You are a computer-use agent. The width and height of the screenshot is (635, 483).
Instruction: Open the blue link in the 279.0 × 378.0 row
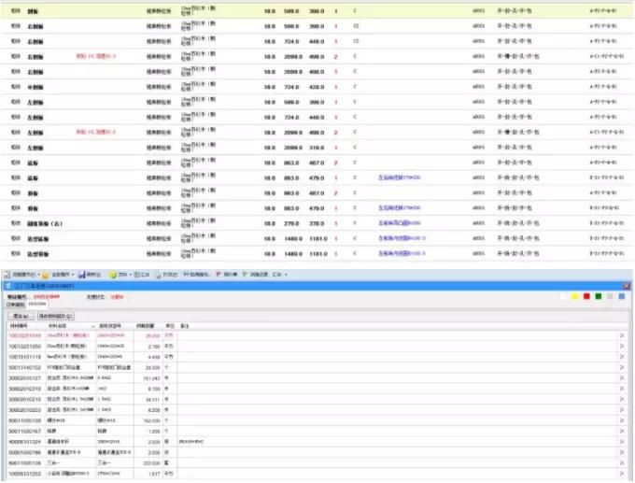(x=400, y=223)
